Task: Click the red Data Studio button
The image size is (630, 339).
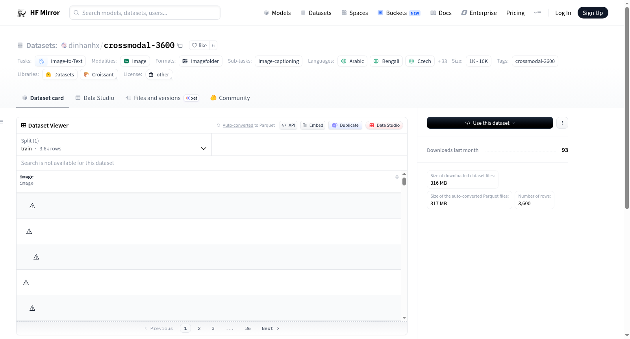Action: click(384, 125)
